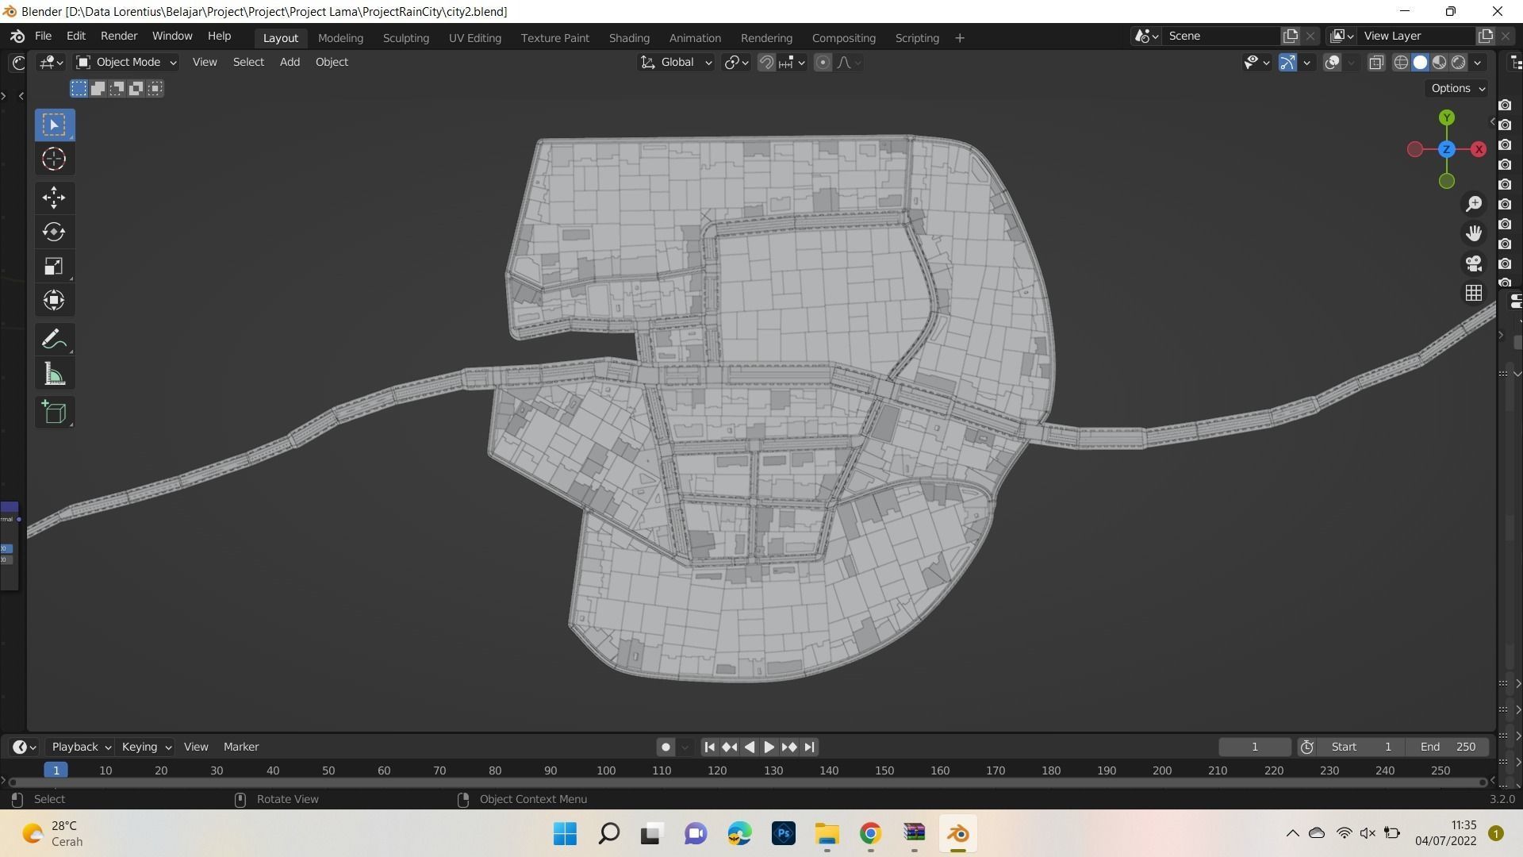Set selection mode to extend
1523x857 pixels.
tap(98, 88)
